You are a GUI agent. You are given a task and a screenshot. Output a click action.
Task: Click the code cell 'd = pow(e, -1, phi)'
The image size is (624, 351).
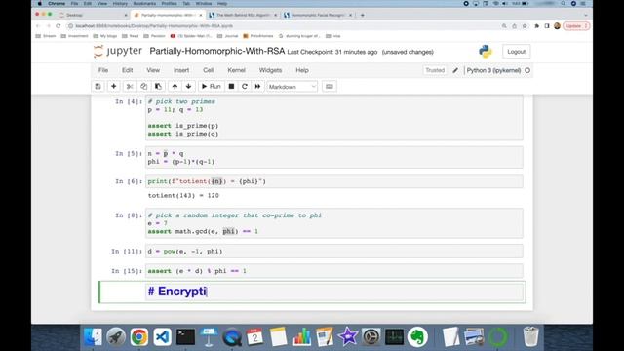pyautogui.click(x=334, y=252)
